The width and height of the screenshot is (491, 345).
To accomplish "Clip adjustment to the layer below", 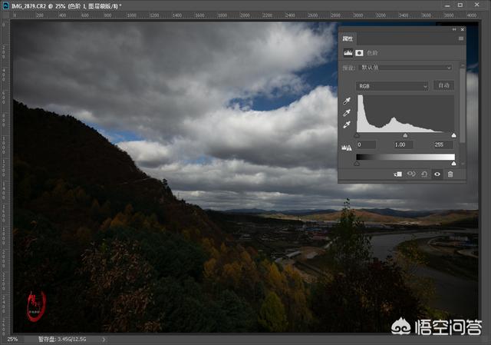I will coord(398,174).
